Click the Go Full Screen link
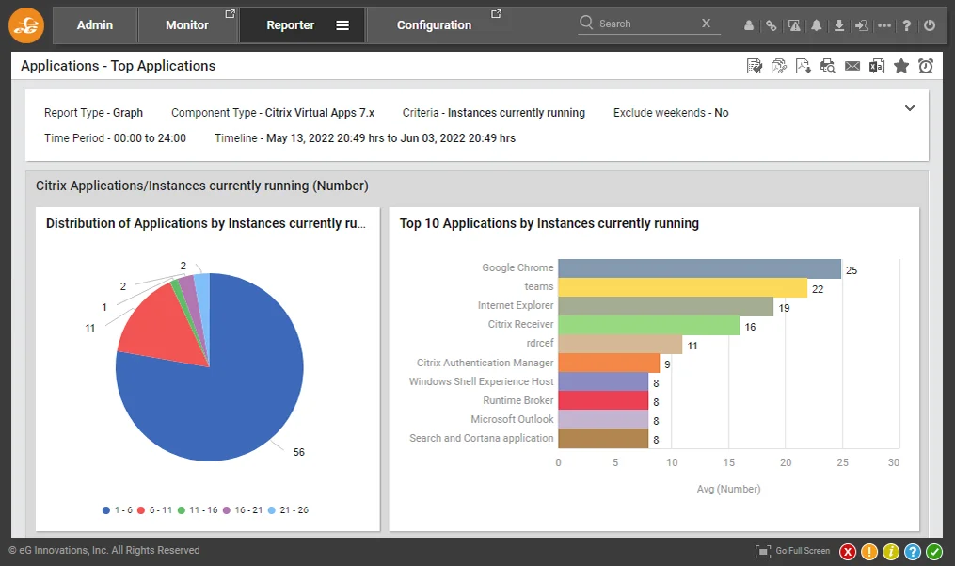Image resolution: width=955 pixels, height=566 pixels. (x=803, y=551)
